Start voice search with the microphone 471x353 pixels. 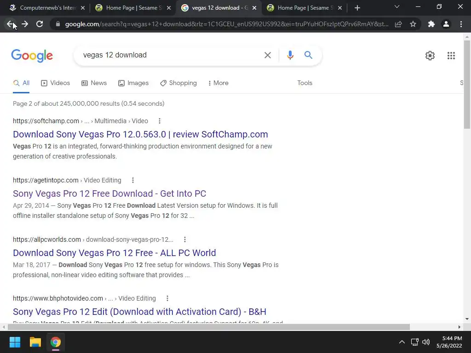coord(290,55)
